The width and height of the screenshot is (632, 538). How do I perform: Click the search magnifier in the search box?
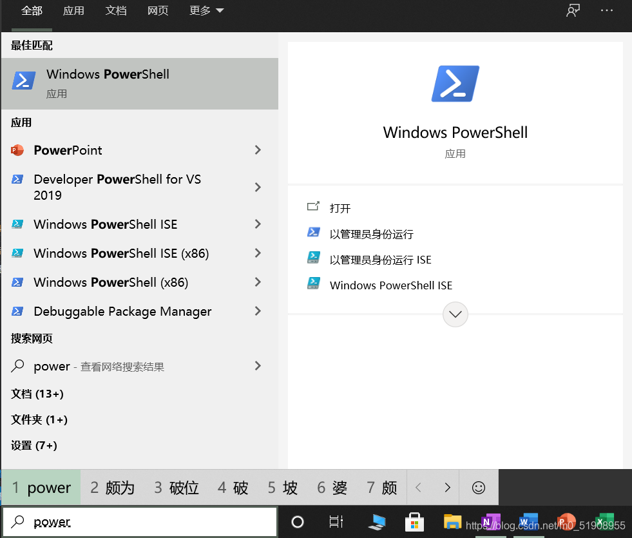point(17,522)
